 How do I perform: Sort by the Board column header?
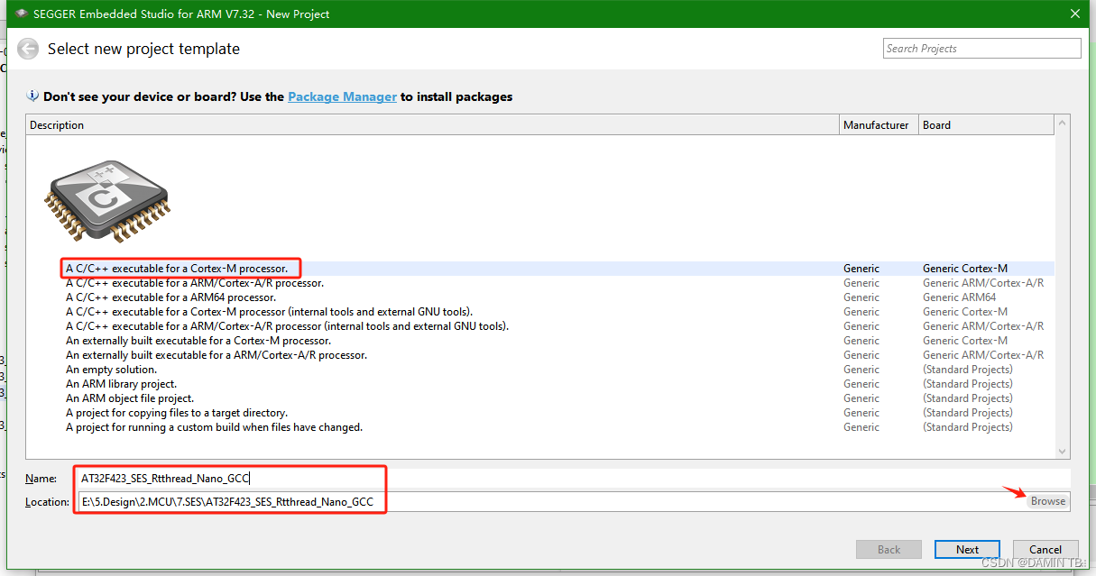985,125
